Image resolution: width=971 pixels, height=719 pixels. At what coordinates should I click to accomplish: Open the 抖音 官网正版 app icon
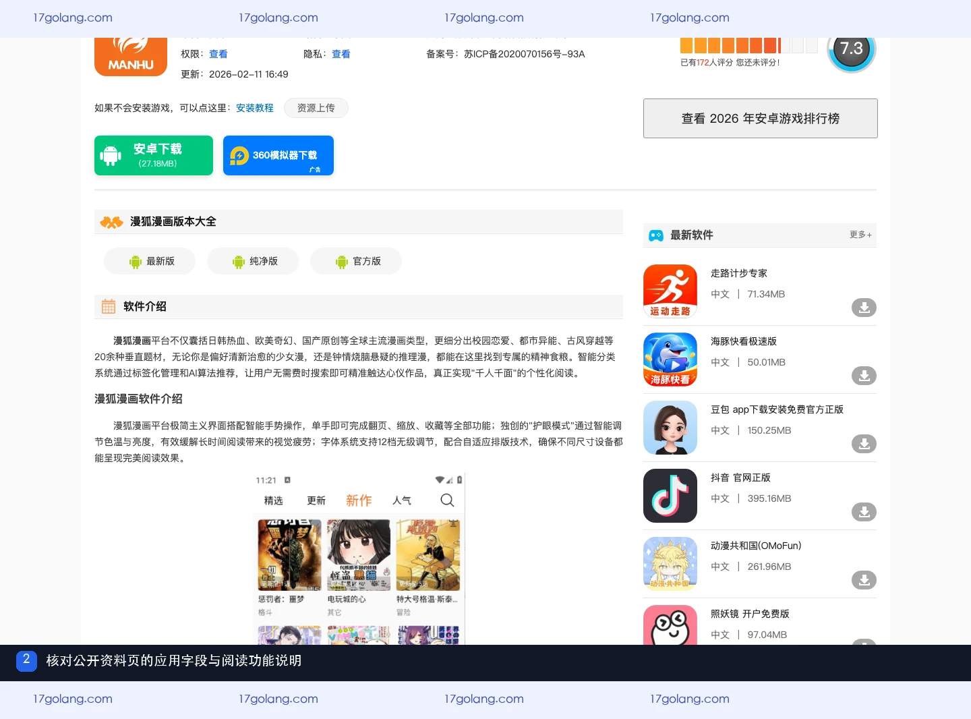click(670, 496)
